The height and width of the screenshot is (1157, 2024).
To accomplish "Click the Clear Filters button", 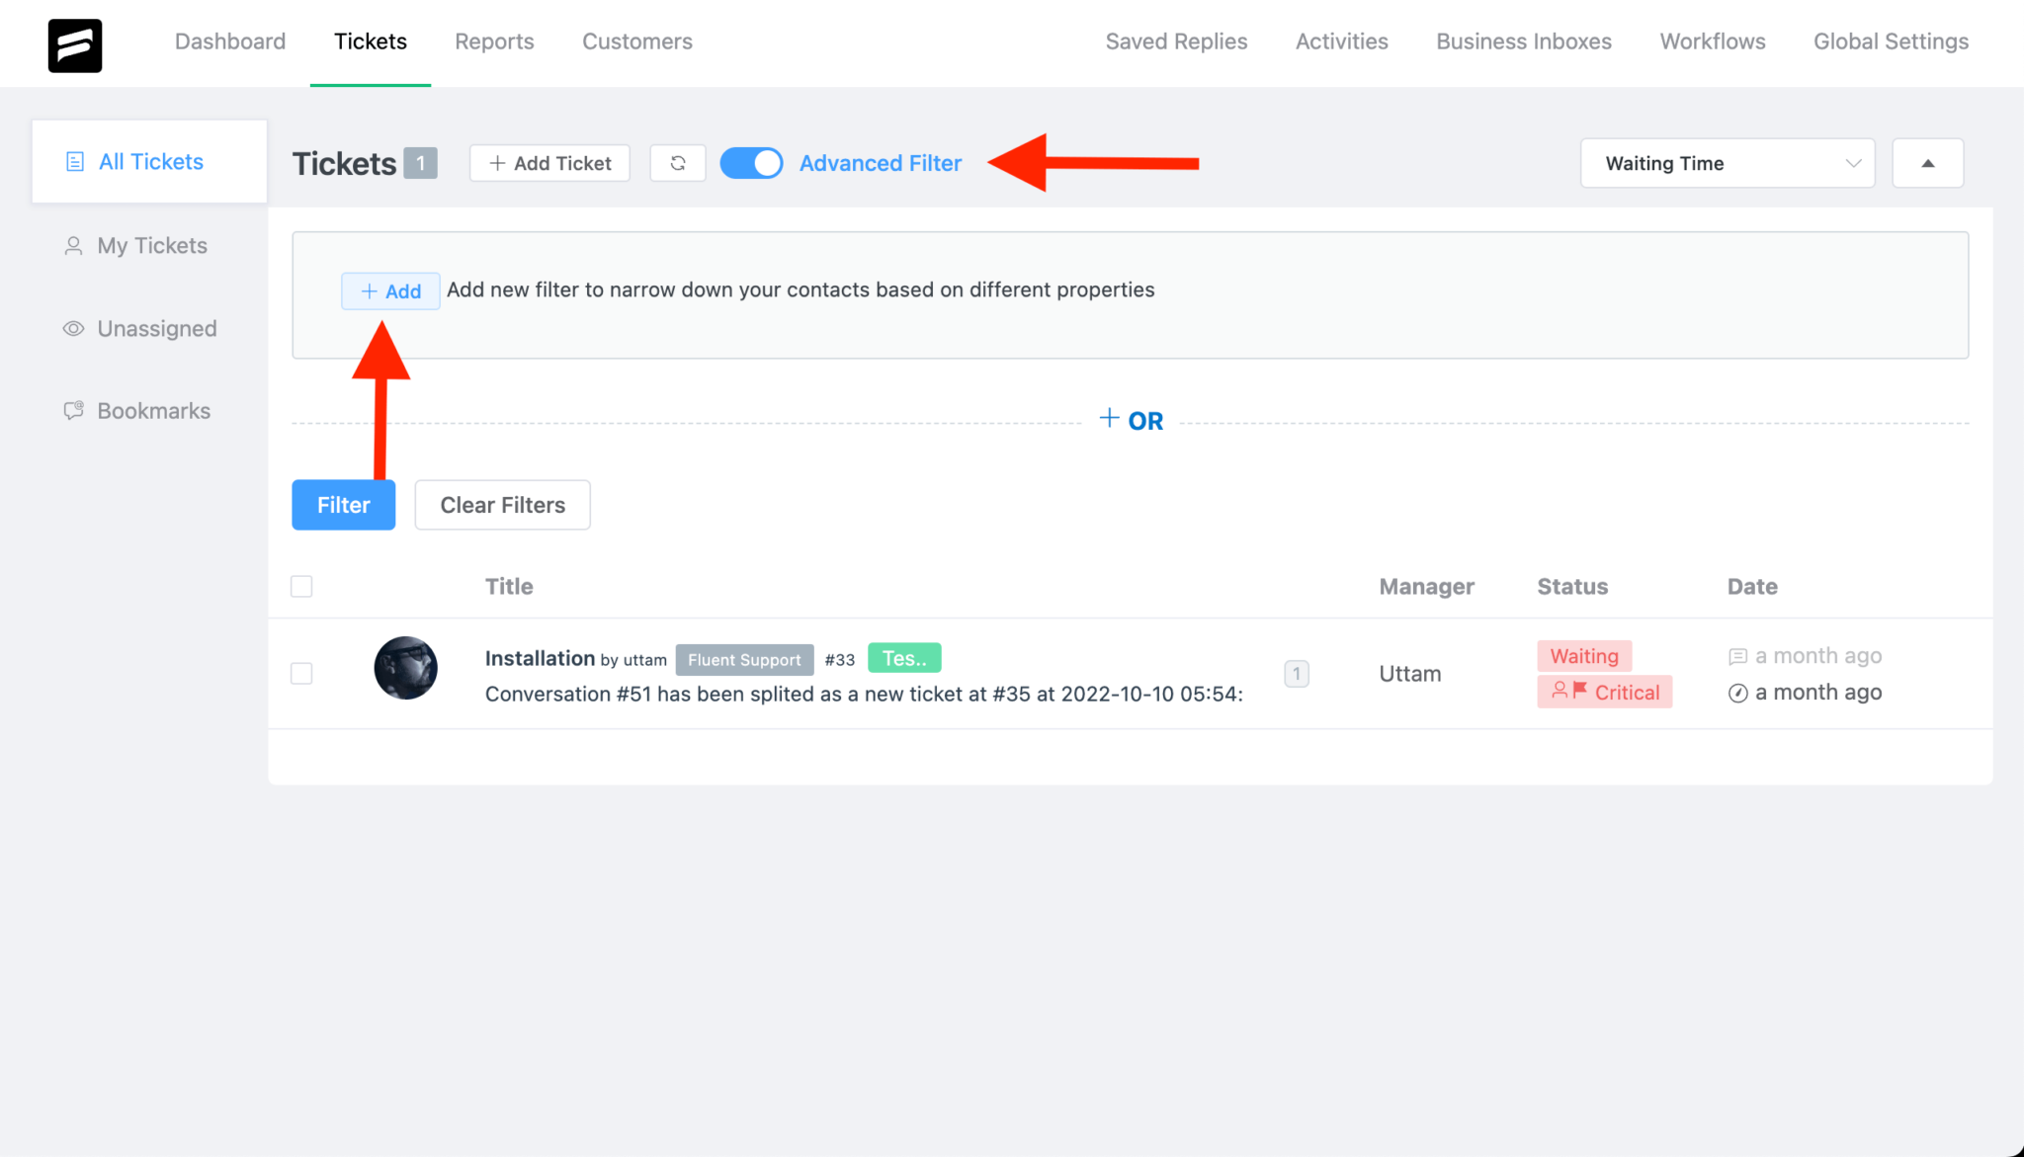I will click(503, 505).
